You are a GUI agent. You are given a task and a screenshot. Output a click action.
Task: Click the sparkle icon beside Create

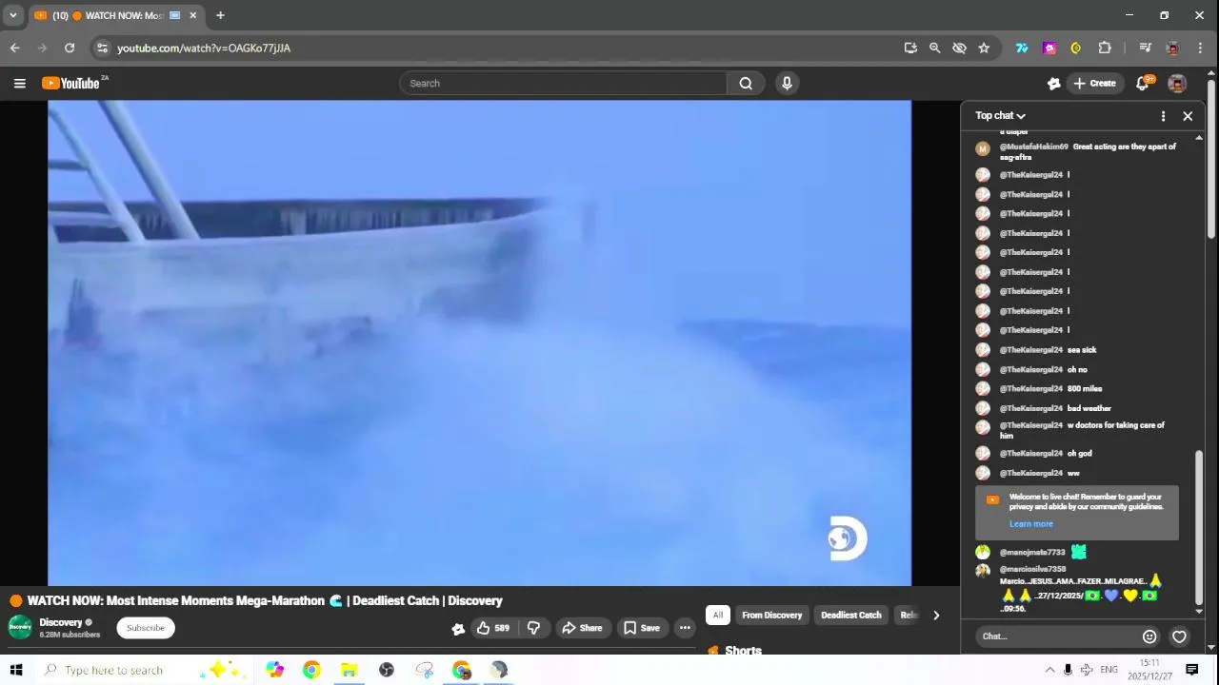pyautogui.click(x=1054, y=84)
